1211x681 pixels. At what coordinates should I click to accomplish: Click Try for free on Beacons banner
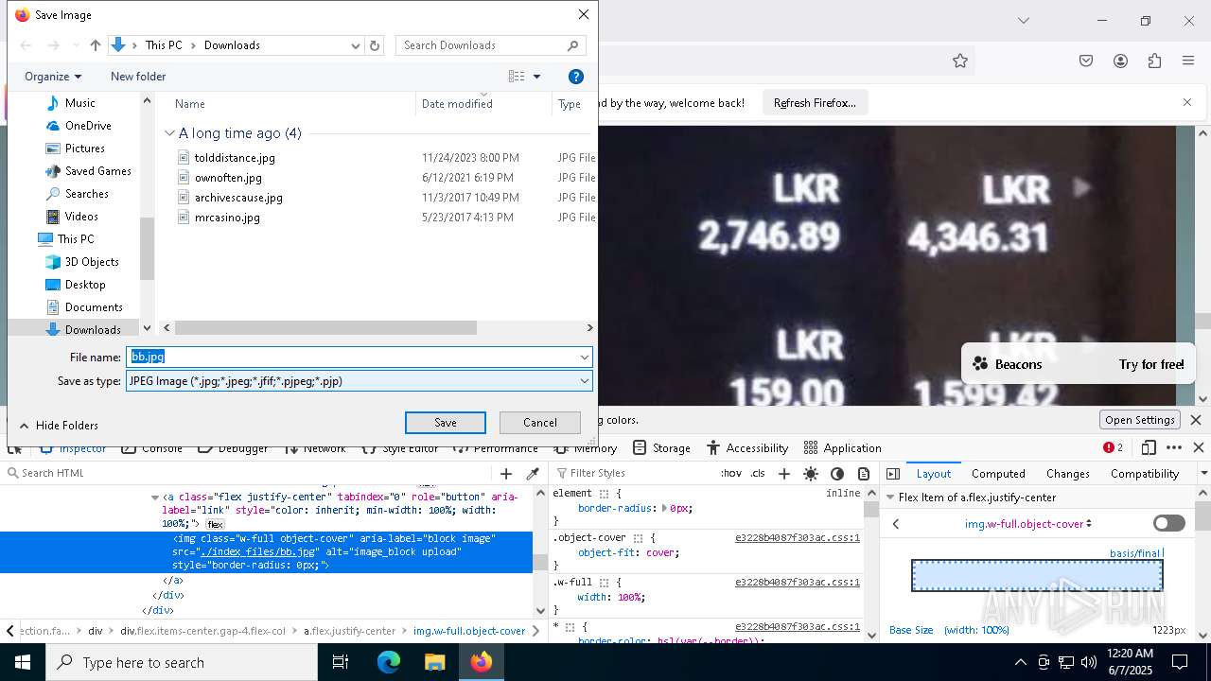point(1151,364)
